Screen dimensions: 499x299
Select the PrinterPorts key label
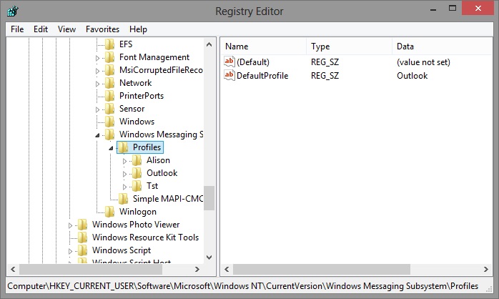[142, 96]
